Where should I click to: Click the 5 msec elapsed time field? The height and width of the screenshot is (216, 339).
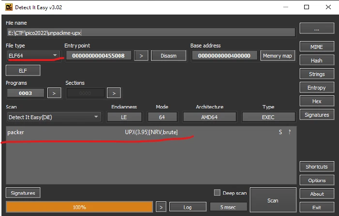point(228,207)
